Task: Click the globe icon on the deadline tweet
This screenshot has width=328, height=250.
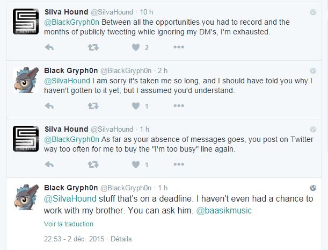Action: [313, 188]
